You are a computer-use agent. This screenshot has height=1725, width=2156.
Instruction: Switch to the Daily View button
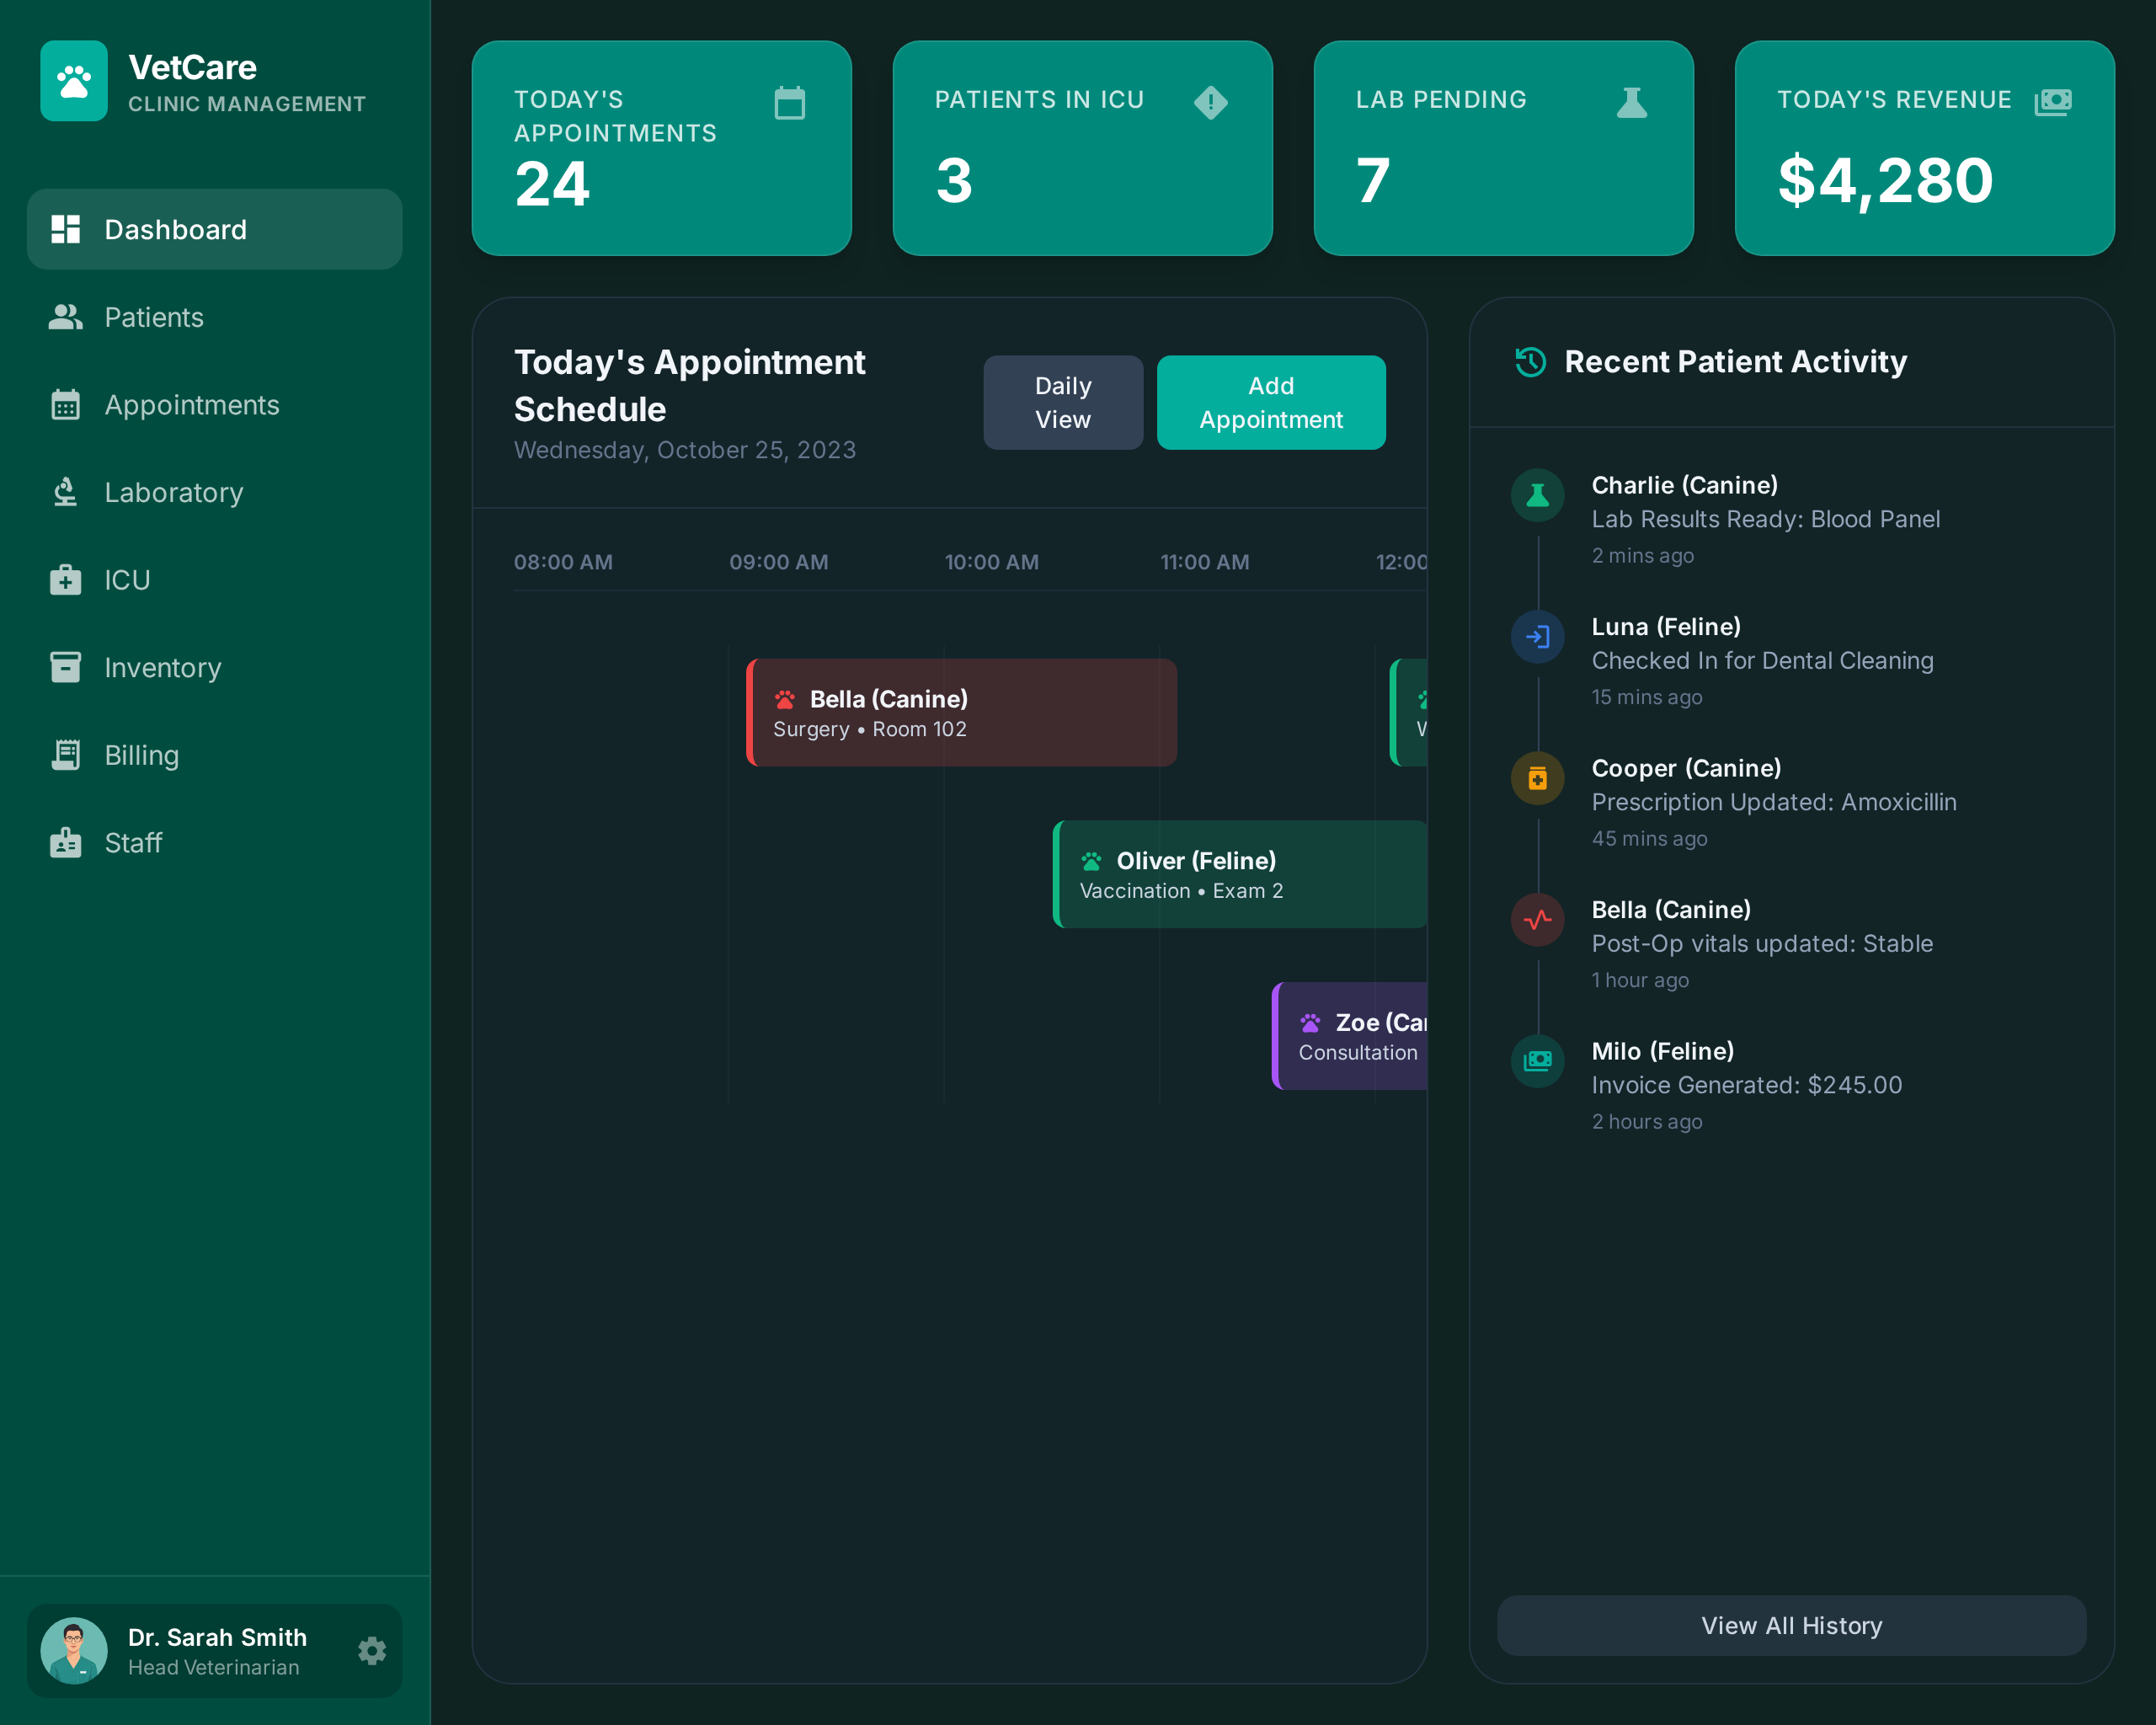pos(1062,402)
